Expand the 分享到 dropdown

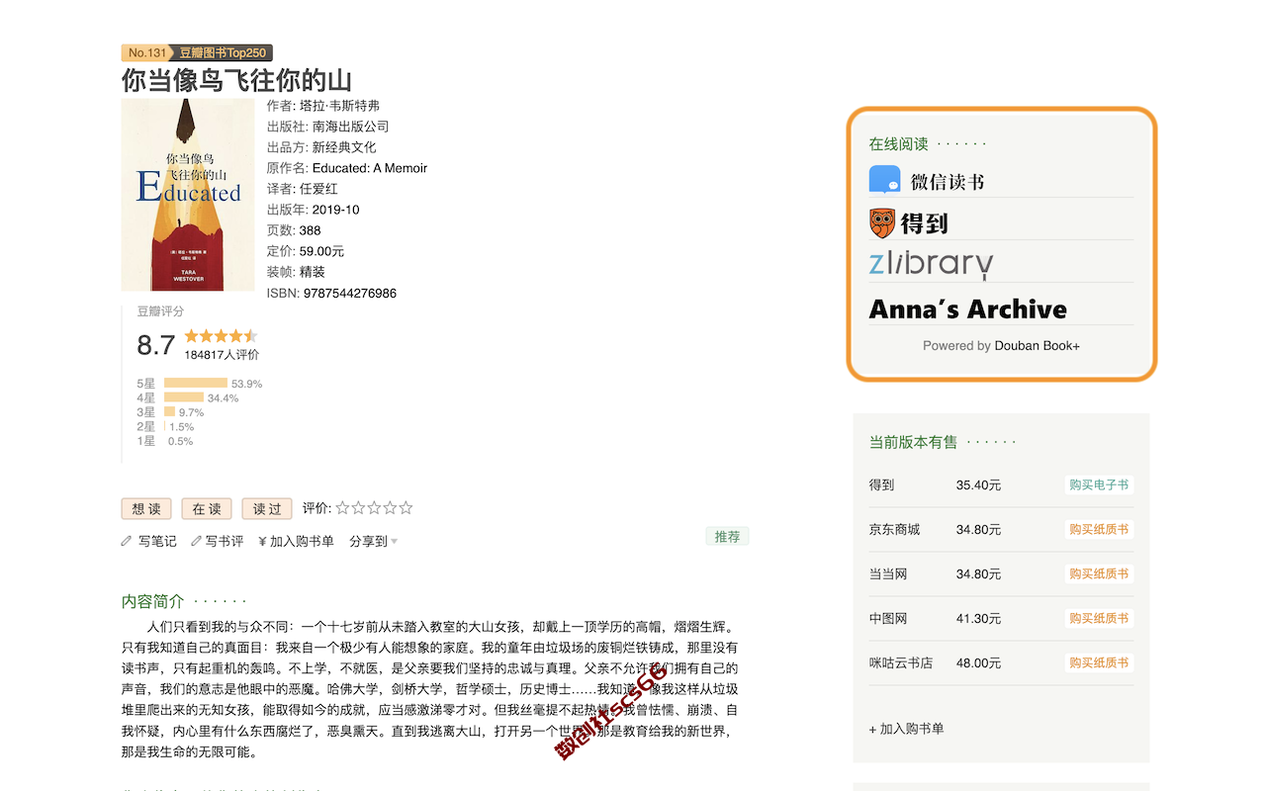[x=374, y=541]
